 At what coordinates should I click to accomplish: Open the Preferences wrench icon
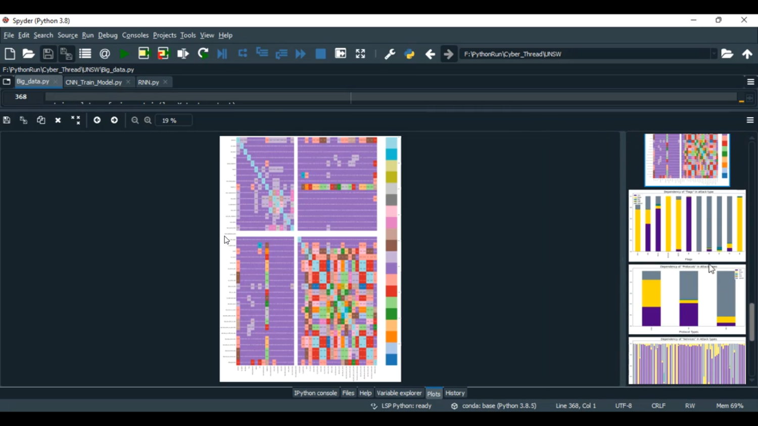pos(390,54)
